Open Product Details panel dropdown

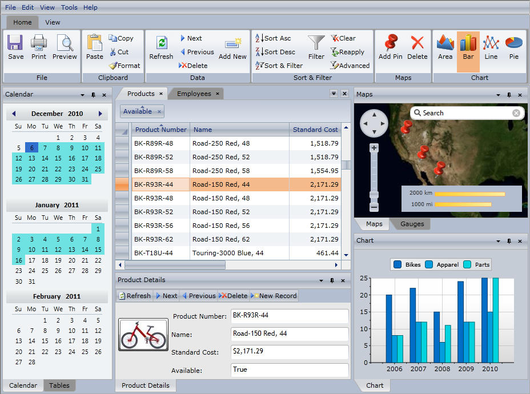(x=321, y=280)
